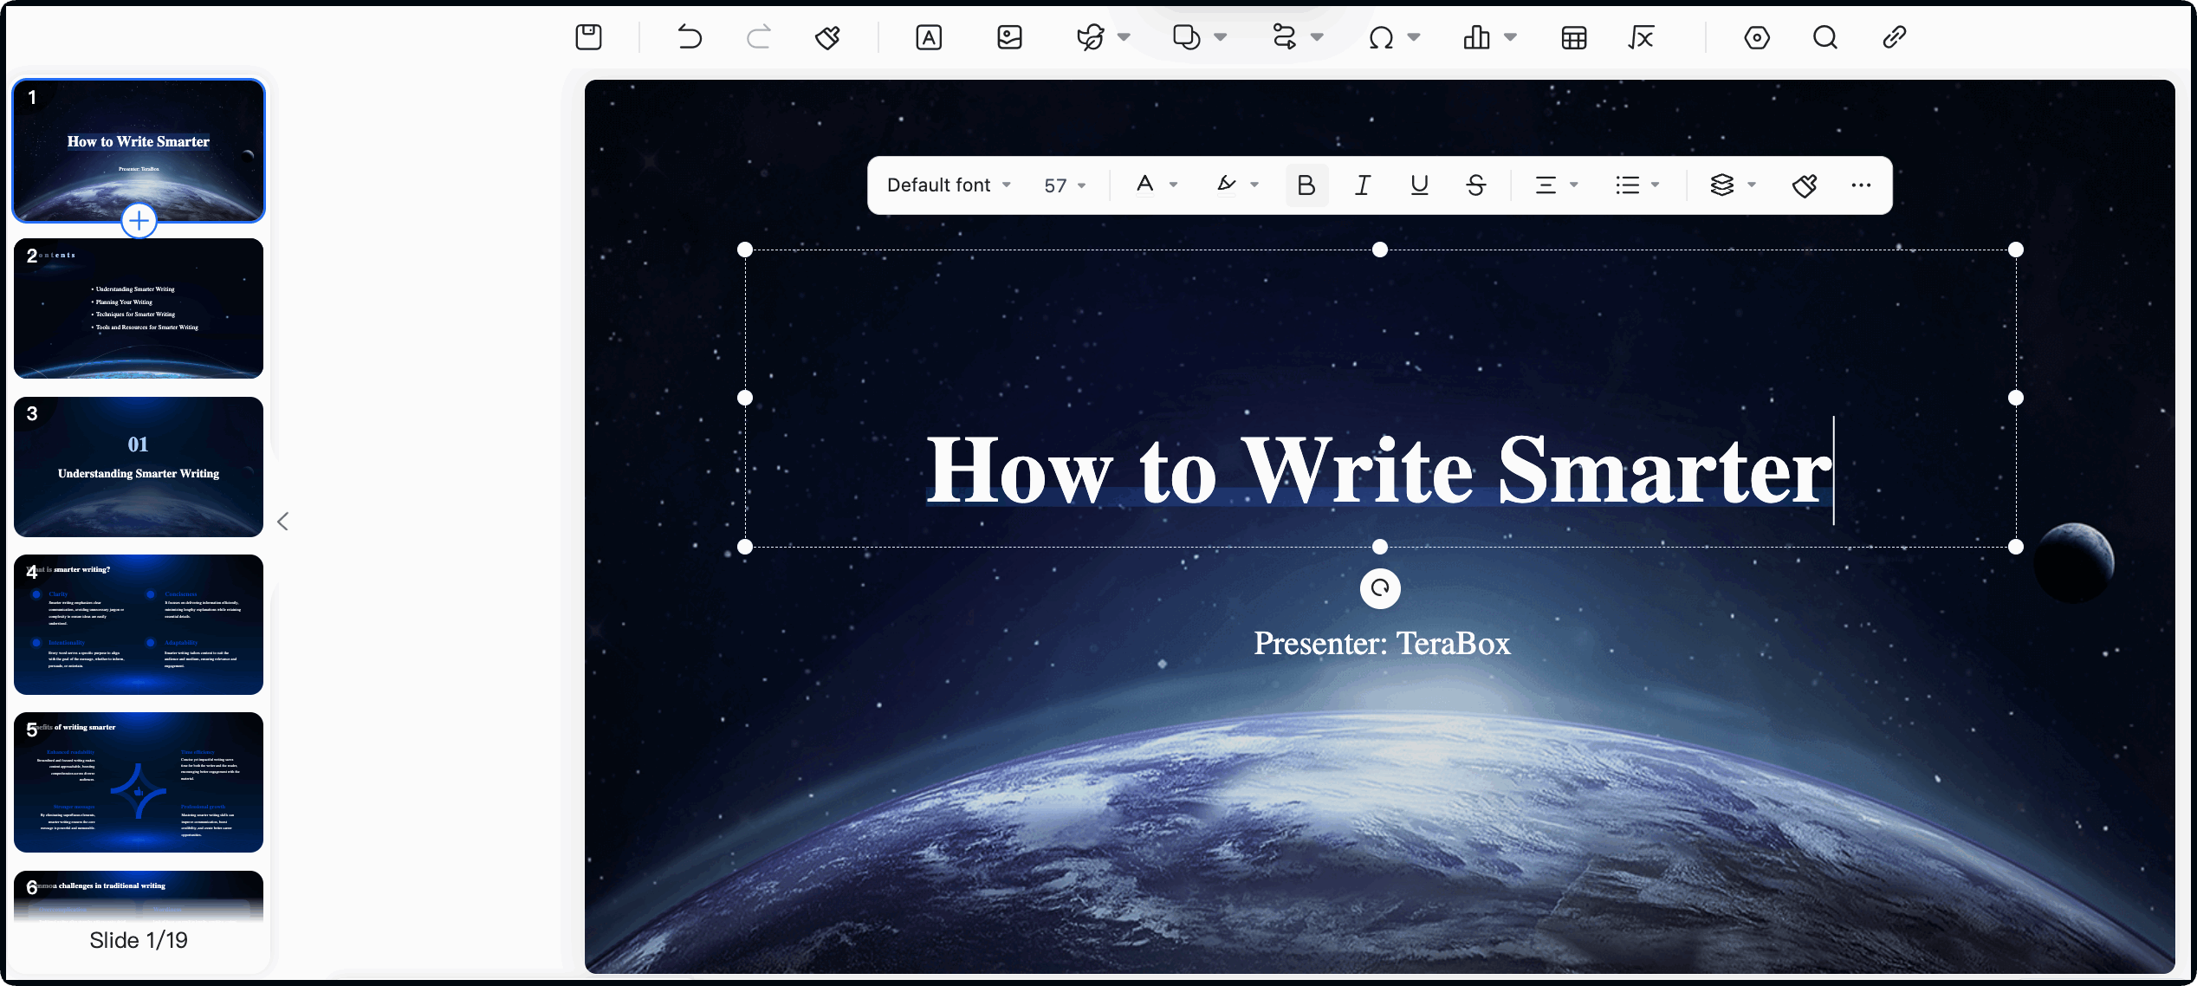The height and width of the screenshot is (986, 2197).
Task: Insert an image using the picture icon
Action: 1009,37
